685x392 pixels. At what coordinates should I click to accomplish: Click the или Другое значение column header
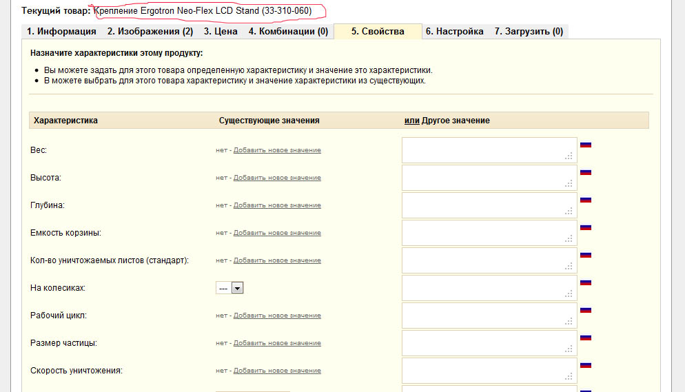447,121
